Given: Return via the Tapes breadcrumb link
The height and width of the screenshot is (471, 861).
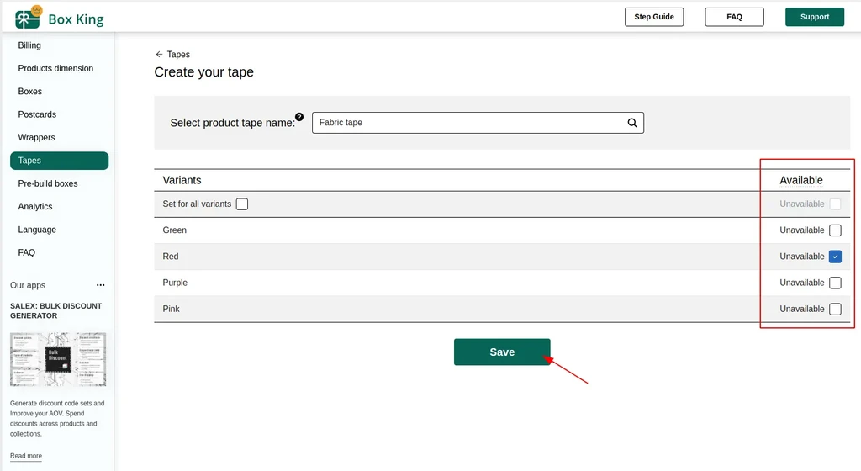Looking at the screenshot, I should [178, 55].
